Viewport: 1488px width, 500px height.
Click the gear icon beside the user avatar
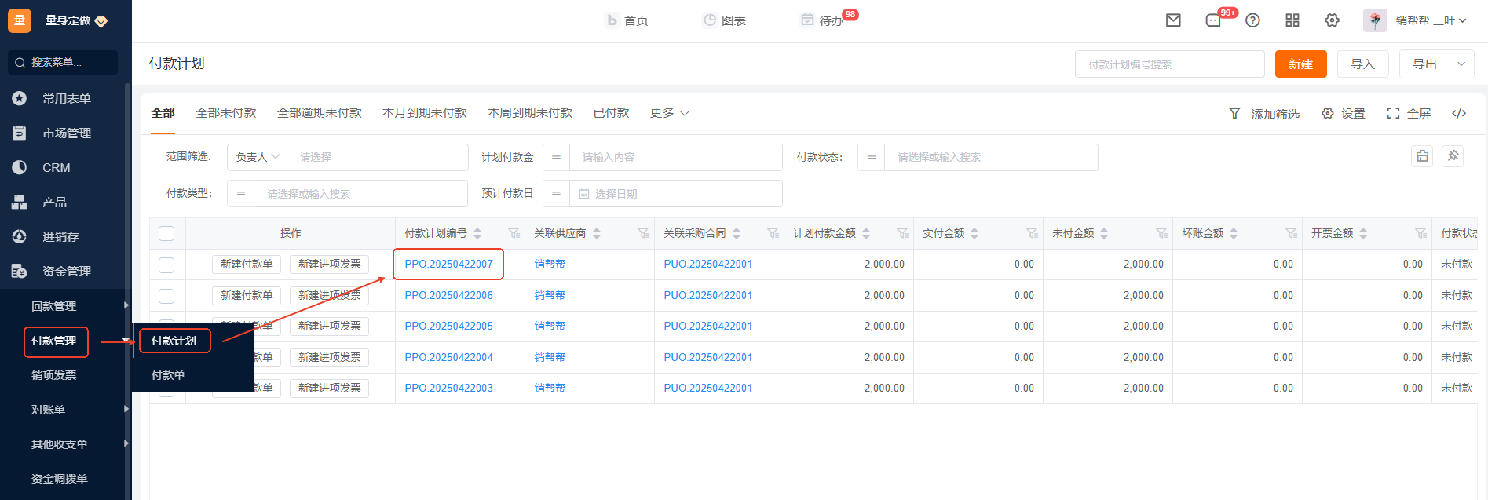(x=1332, y=20)
